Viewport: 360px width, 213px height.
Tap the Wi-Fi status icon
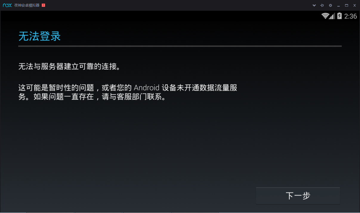(325, 16)
